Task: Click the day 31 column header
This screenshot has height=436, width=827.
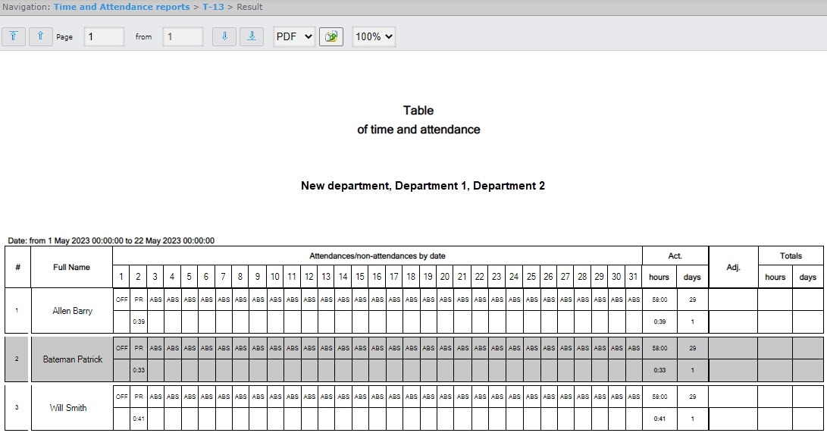Action: (x=634, y=277)
